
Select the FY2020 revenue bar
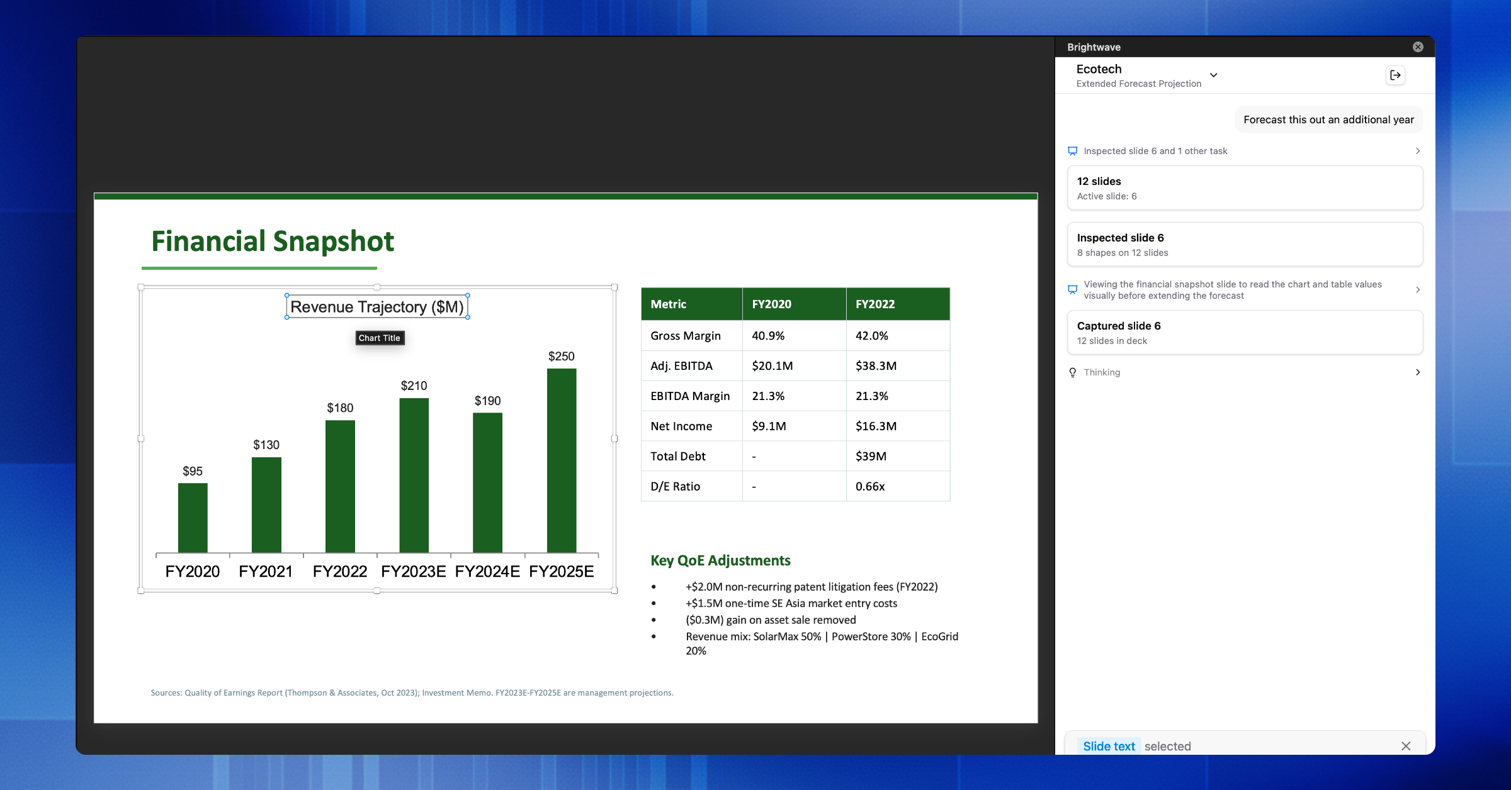193,518
